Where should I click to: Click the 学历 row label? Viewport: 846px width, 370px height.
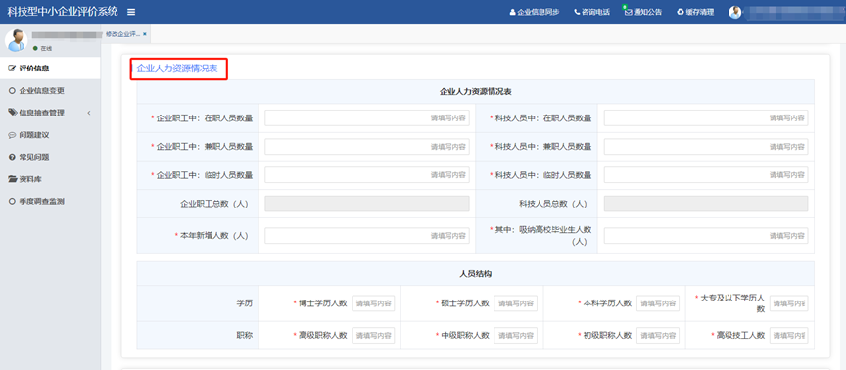pyautogui.click(x=244, y=303)
